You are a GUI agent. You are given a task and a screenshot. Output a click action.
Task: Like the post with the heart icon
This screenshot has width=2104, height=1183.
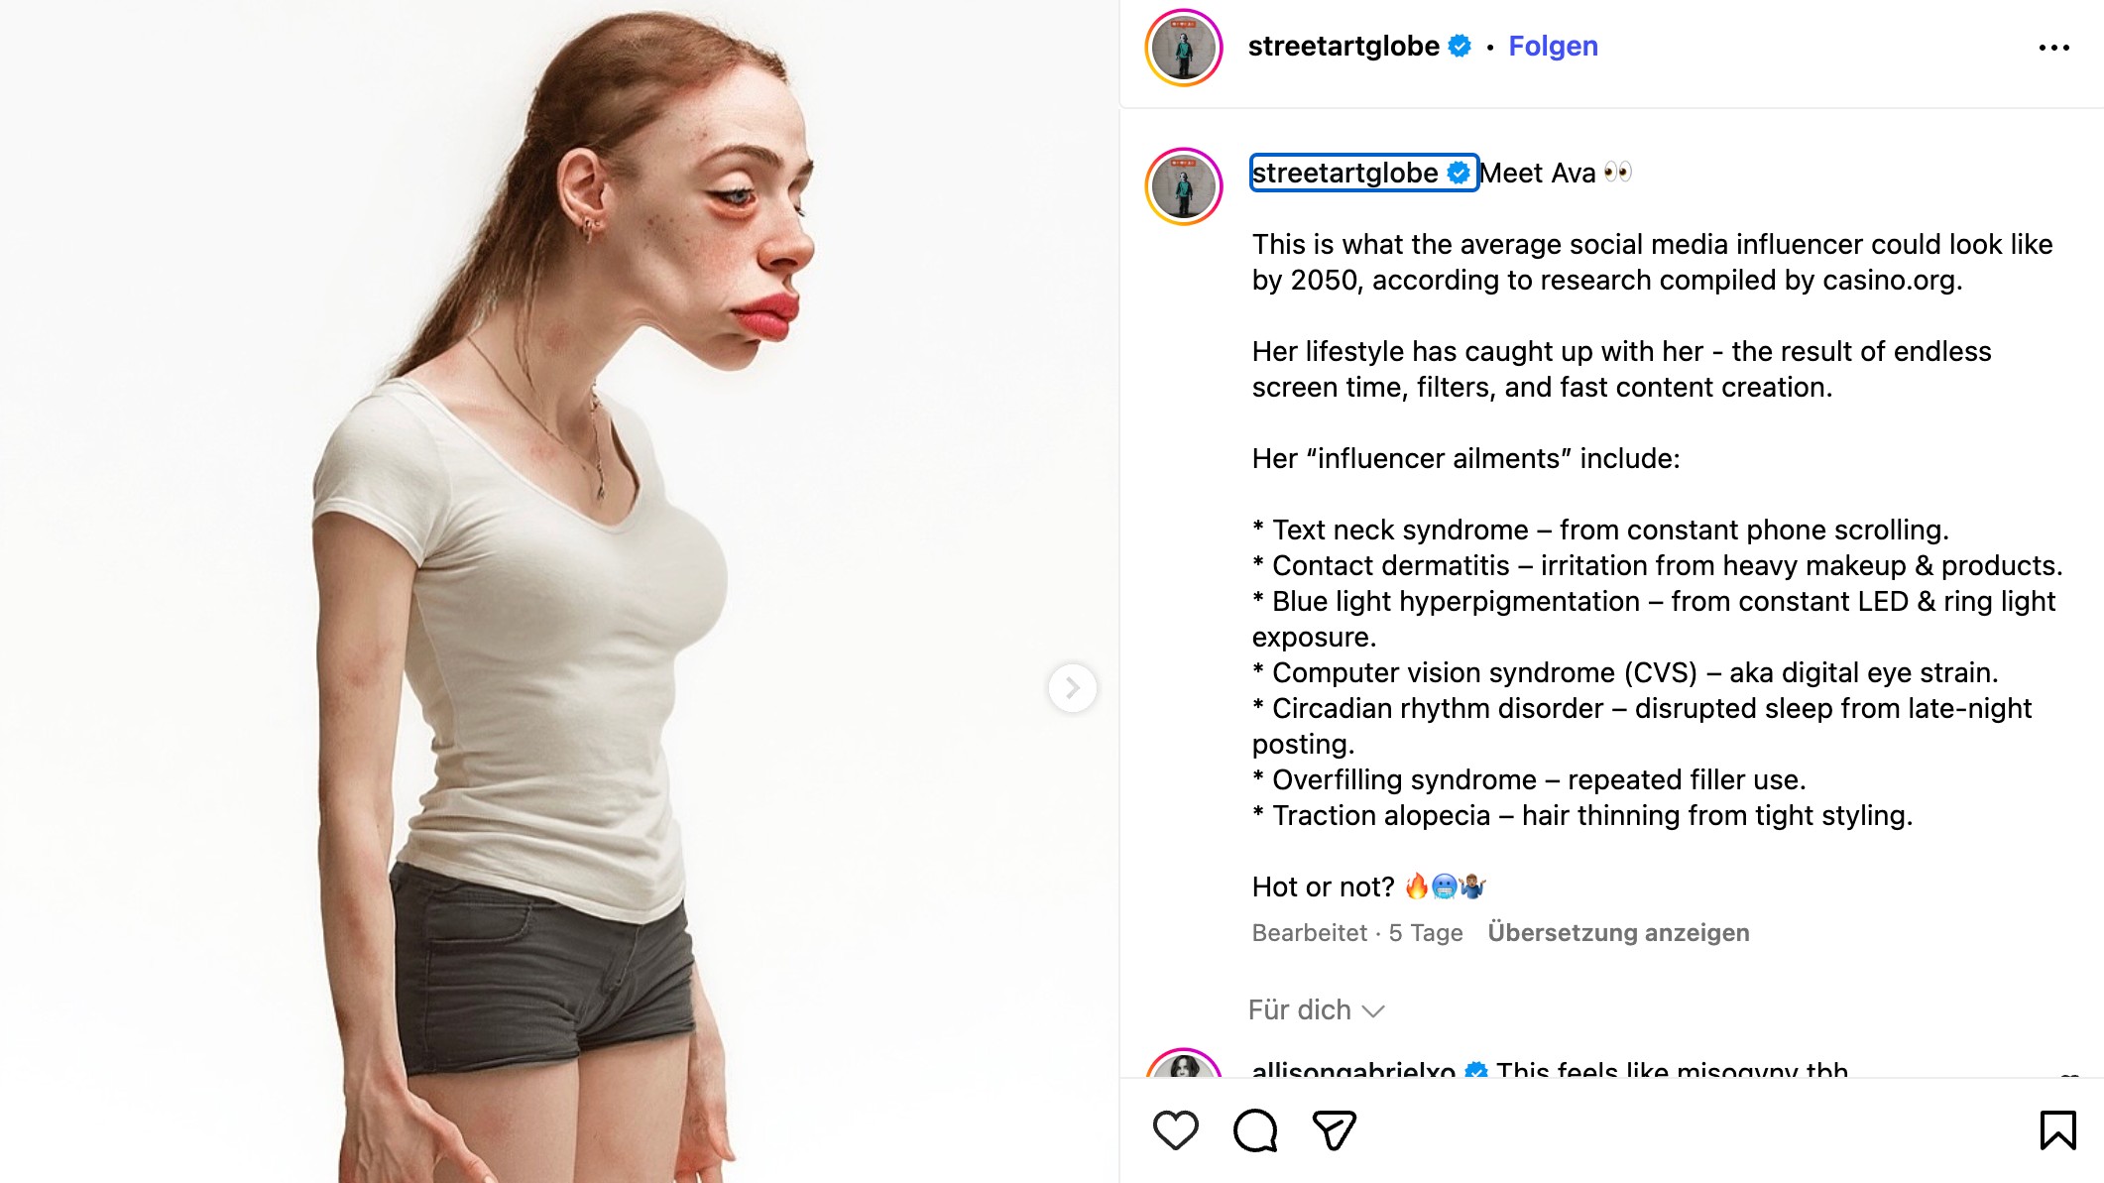(x=1176, y=1130)
